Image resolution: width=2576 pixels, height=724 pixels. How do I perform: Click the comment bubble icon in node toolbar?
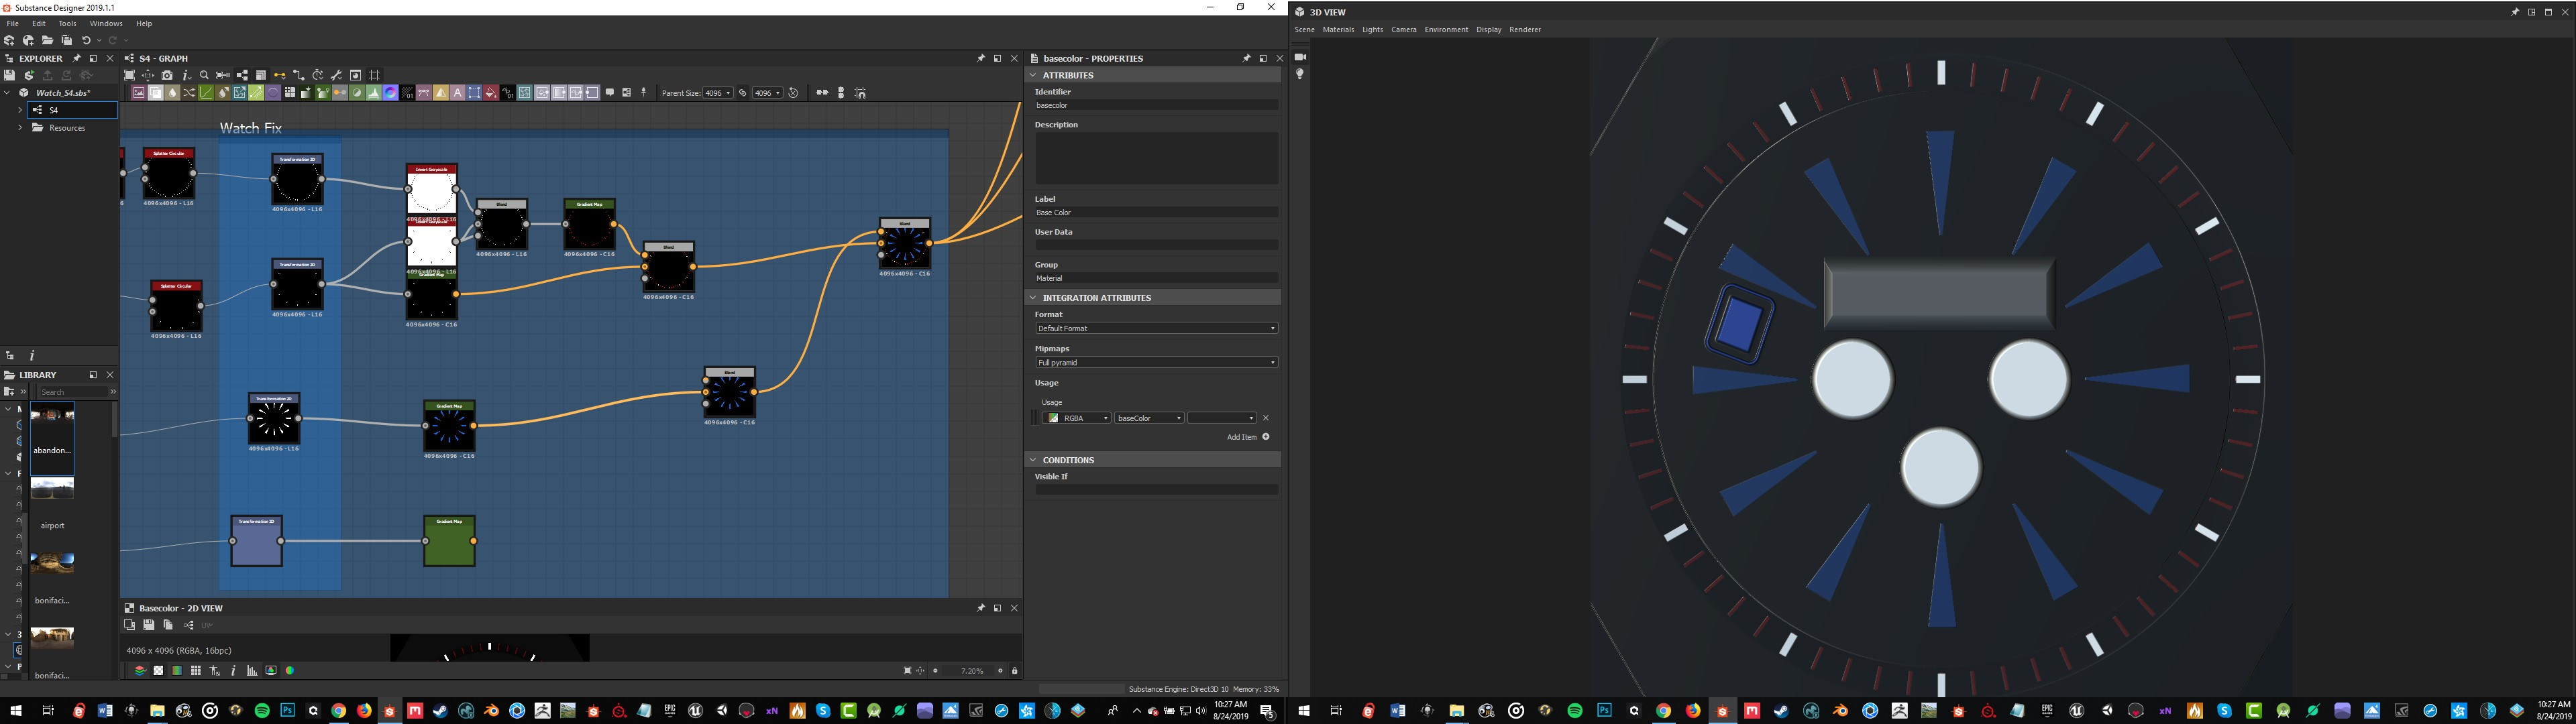(x=610, y=93)
